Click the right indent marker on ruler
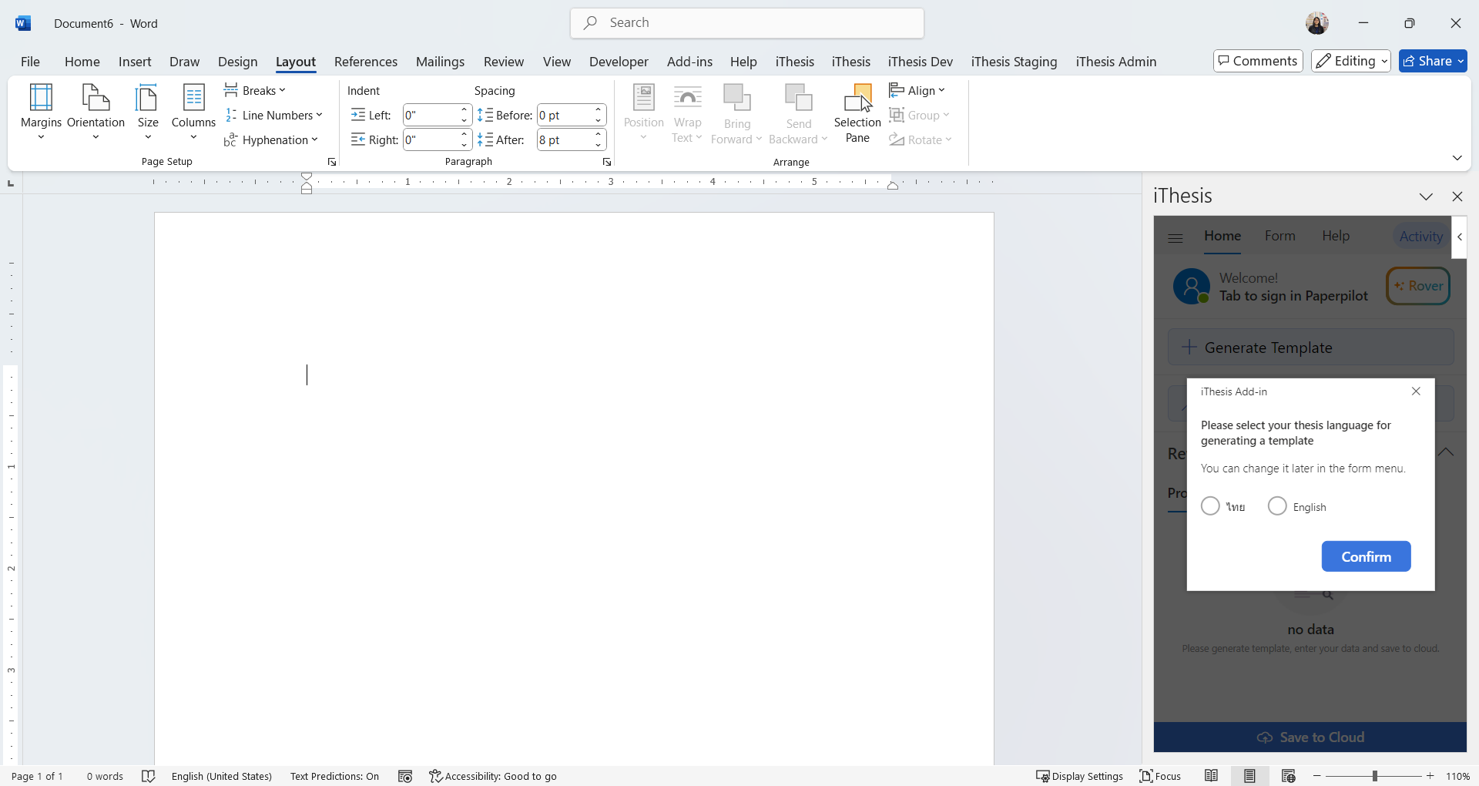 893,186
